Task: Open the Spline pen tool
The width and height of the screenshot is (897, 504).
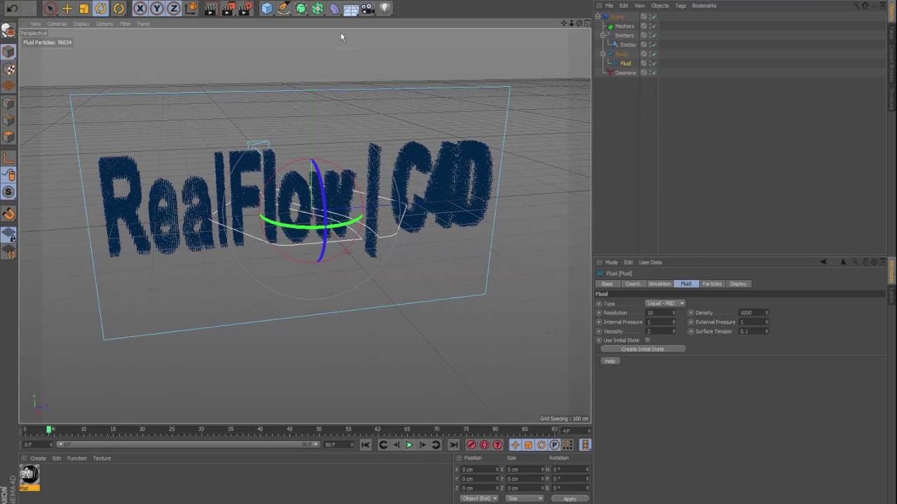Action: pyautogui.click(x=284, y=8)
